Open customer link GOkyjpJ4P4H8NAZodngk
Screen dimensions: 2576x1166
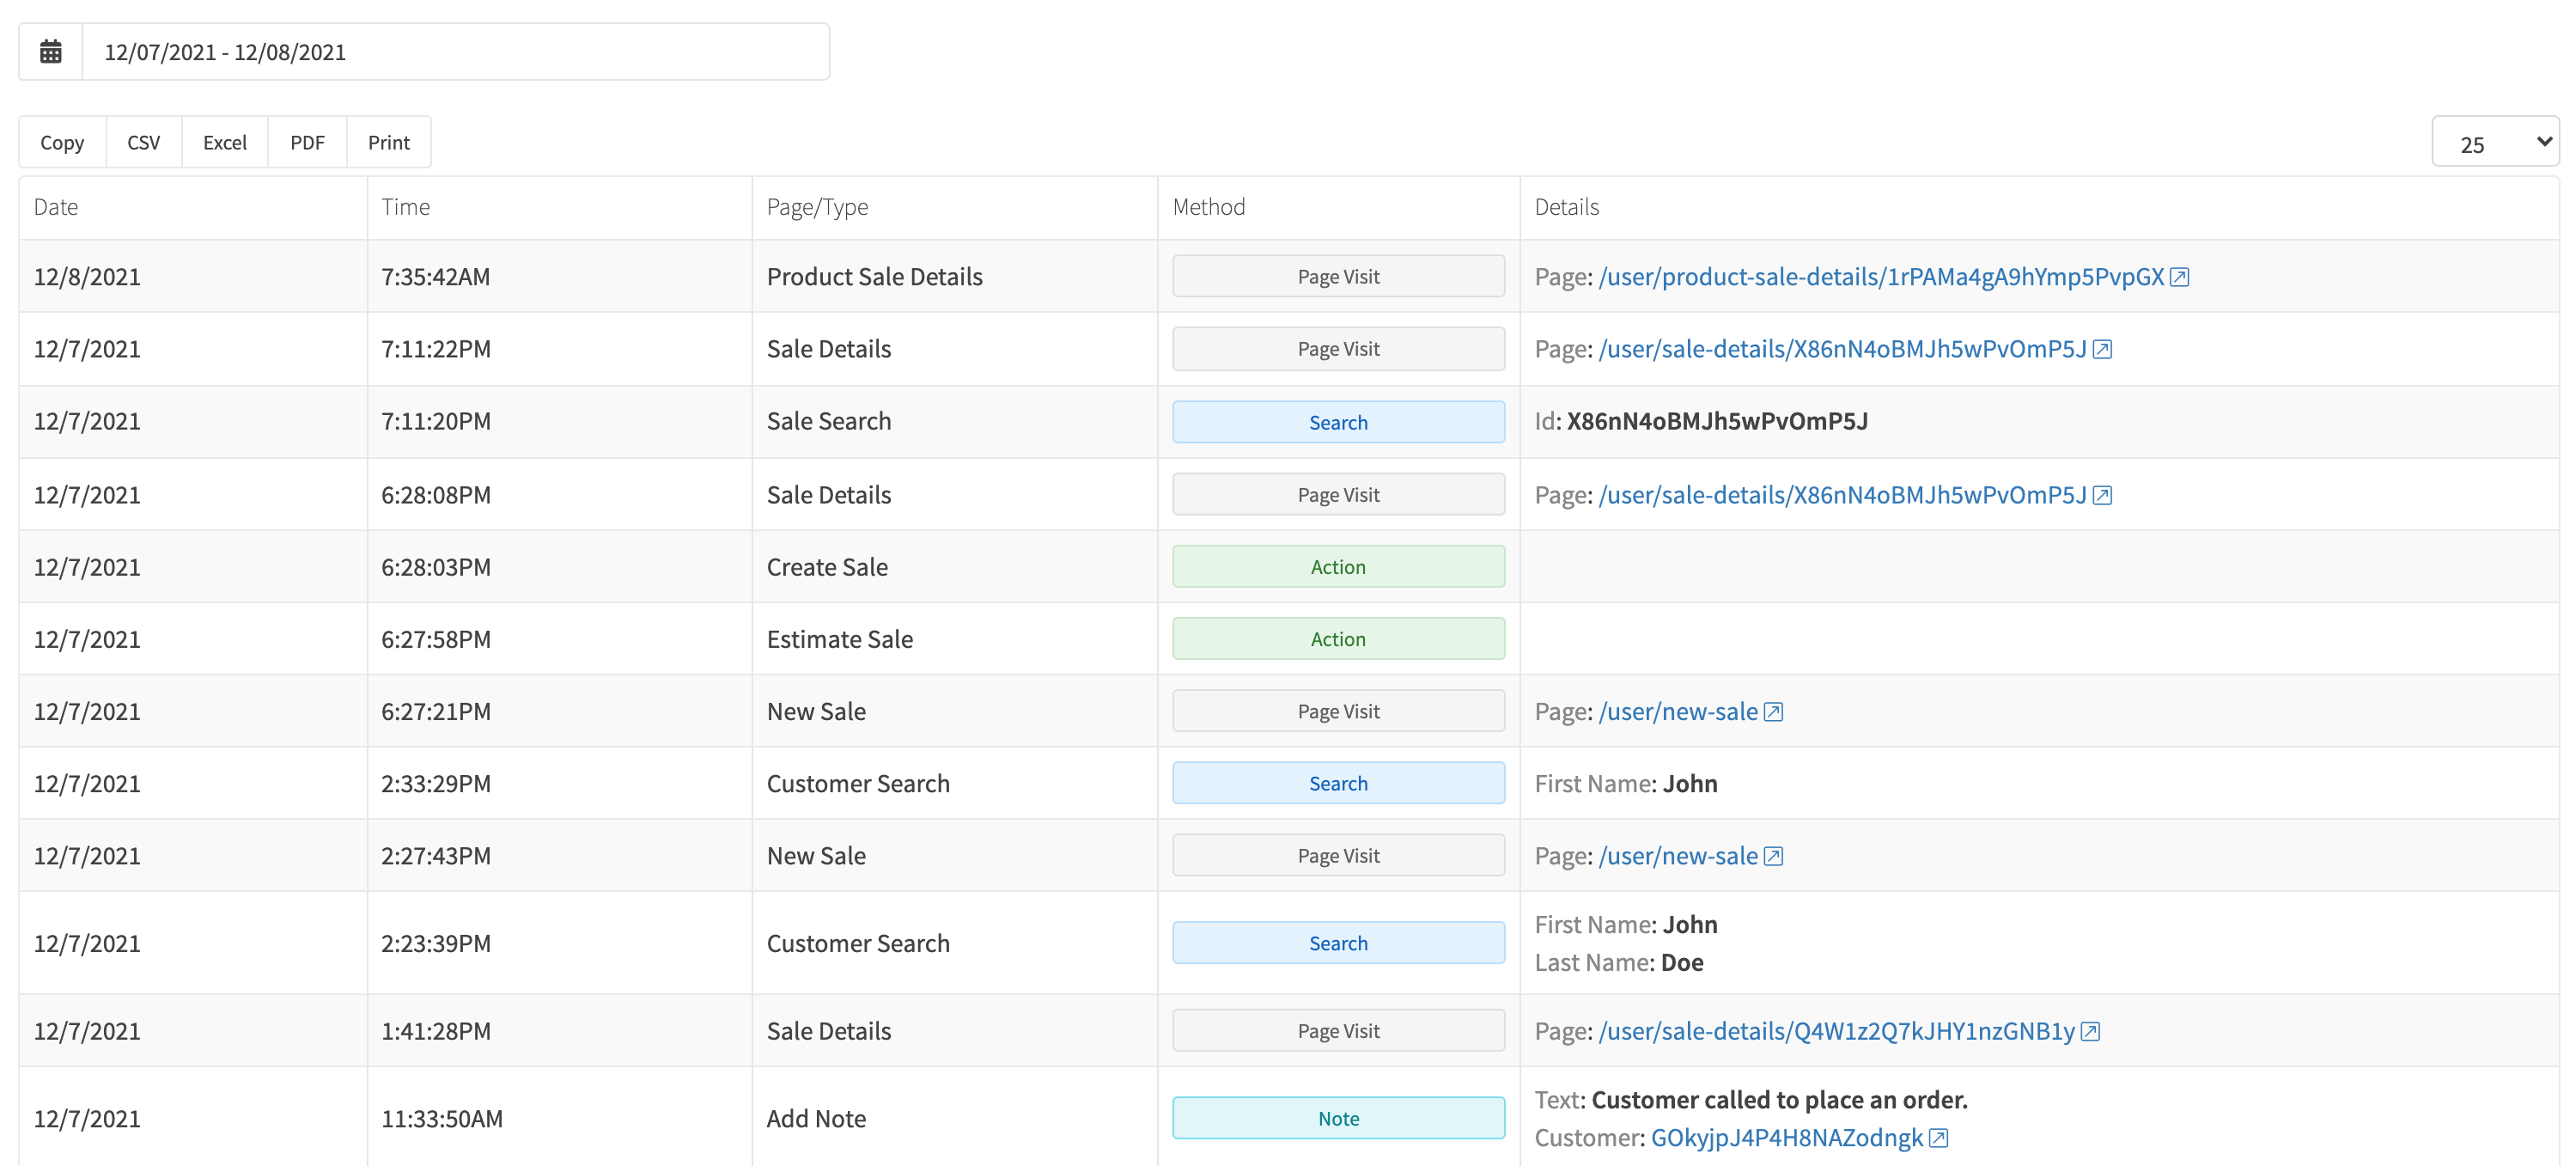pos(1787,1138)
